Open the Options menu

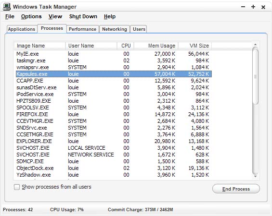tap(31, 16)
